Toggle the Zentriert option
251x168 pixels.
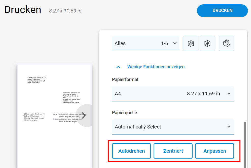coord(173,151)
